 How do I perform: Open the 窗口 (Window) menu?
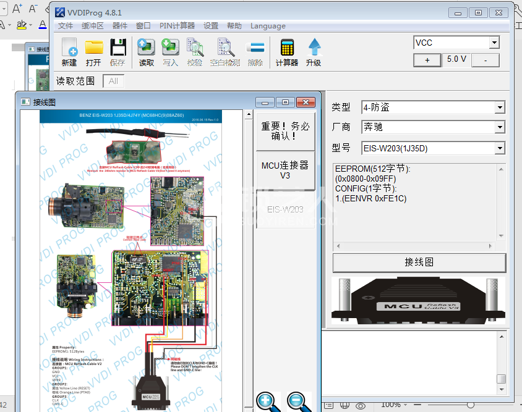(143, 26)
